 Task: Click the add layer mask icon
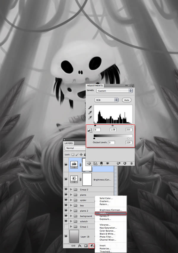tap(86, 246)
